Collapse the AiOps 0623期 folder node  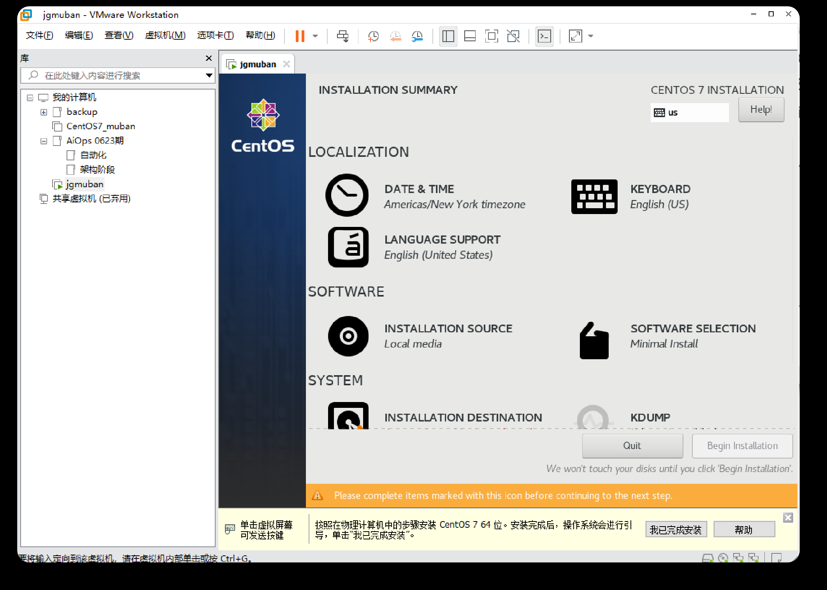(x=44, y=141)
